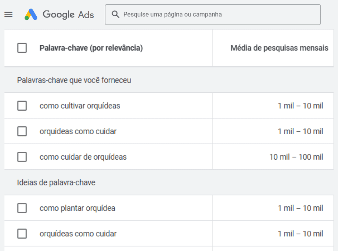
Task: Click the 'como plantar orquídea' keyword text
Action: (x=77, y=208)
